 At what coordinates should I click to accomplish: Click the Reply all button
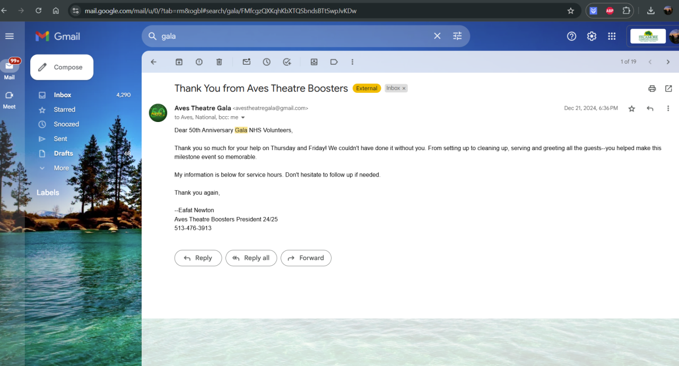(251, 258)
